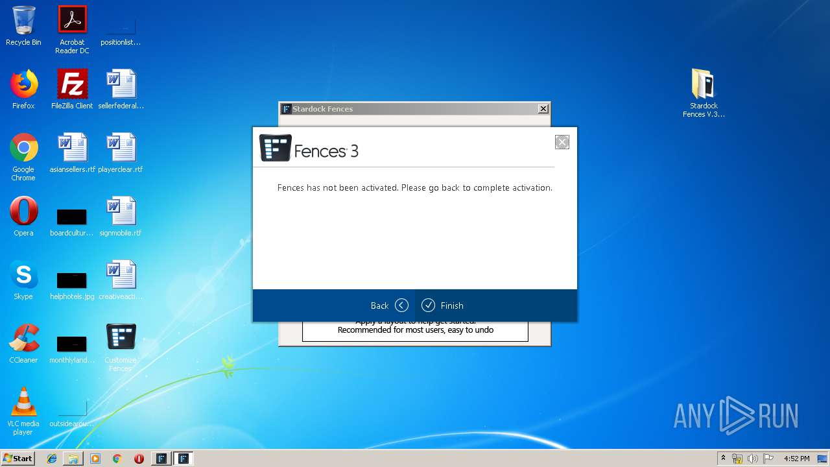830x467 pixels.
Task: Select the Skype desktop icon
Action: 23,280
